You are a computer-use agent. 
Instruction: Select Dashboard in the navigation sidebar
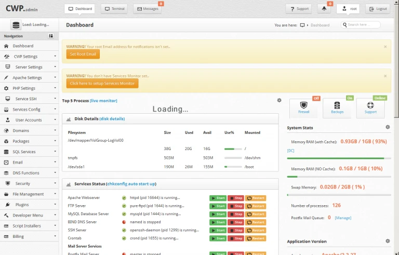point(29,46)
